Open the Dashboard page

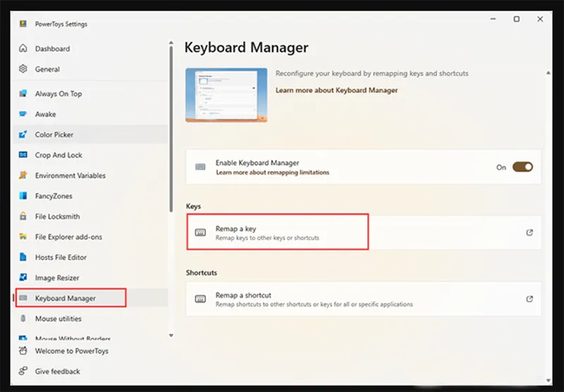91,49
